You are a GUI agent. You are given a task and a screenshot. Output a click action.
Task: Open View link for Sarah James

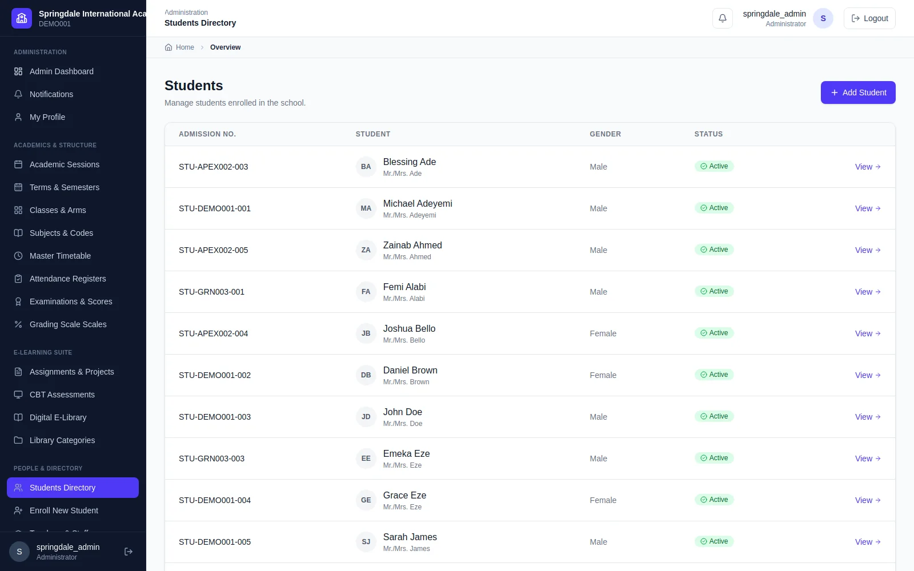point(868,542)
